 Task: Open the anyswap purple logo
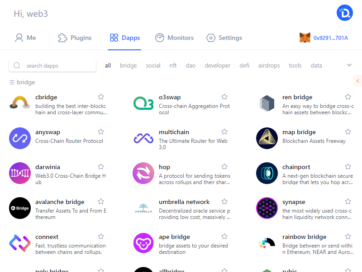click(x=20, y=138)
